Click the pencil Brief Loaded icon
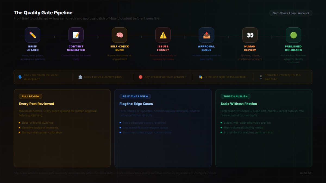Viewport: 326px width, 183px height. [x=33, y=35]
